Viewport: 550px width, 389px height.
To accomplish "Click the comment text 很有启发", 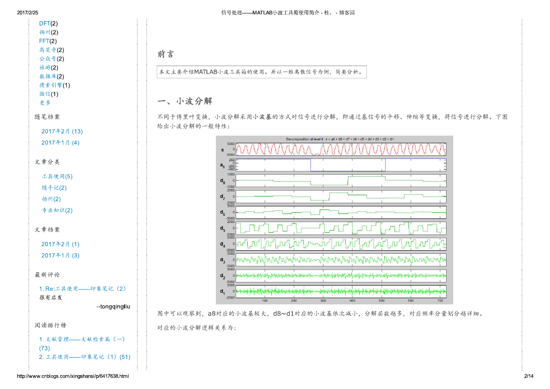I will [51, 297].
